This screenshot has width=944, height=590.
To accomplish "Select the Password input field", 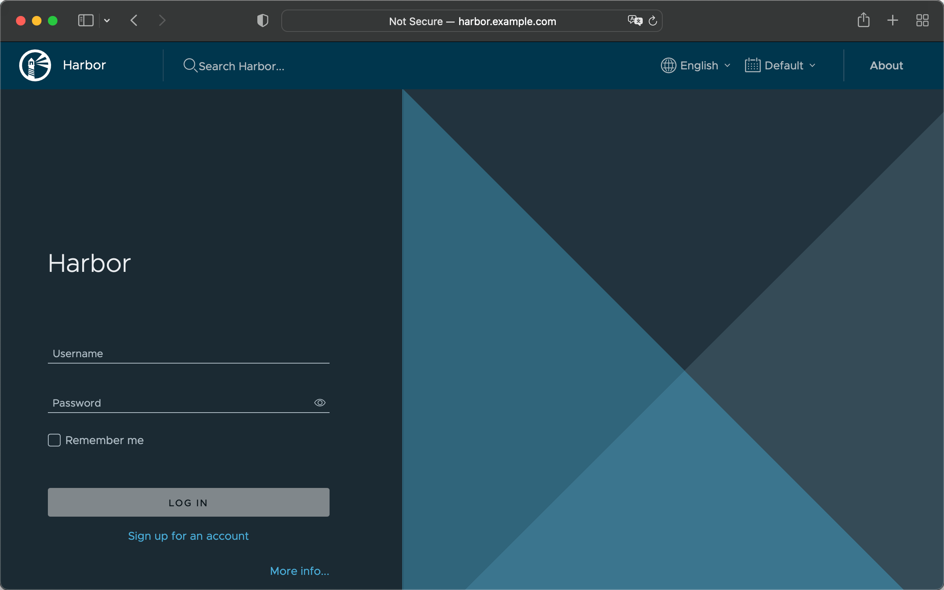I will pos(188,403).
